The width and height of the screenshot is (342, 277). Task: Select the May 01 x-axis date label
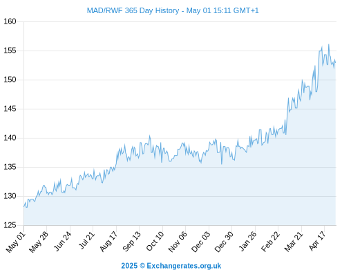click(15, 242)
